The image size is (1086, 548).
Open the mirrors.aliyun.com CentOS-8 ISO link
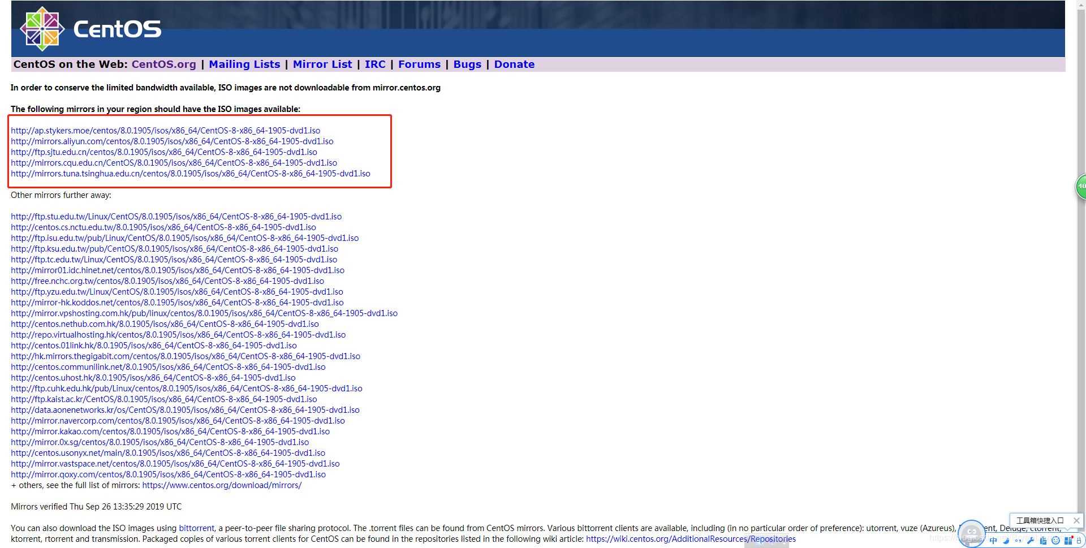172,141
